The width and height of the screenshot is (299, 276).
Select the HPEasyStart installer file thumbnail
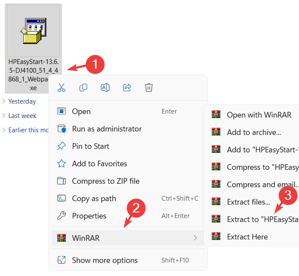(x=33, y=31)
